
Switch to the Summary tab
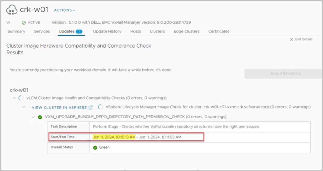coord(16,31)
